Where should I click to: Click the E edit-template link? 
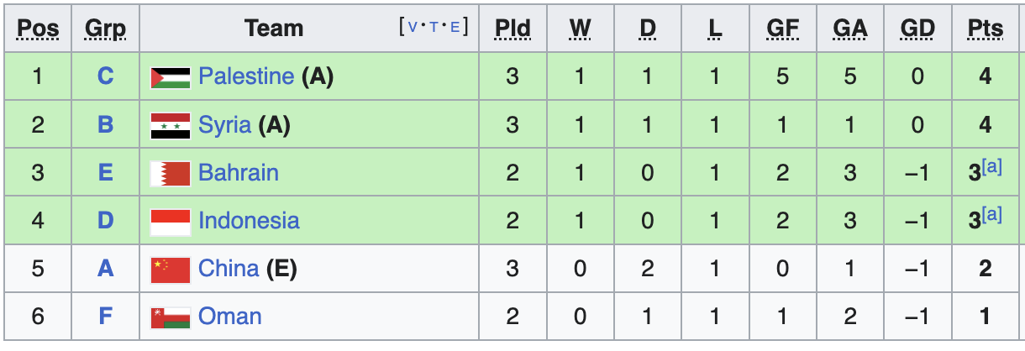455,27
